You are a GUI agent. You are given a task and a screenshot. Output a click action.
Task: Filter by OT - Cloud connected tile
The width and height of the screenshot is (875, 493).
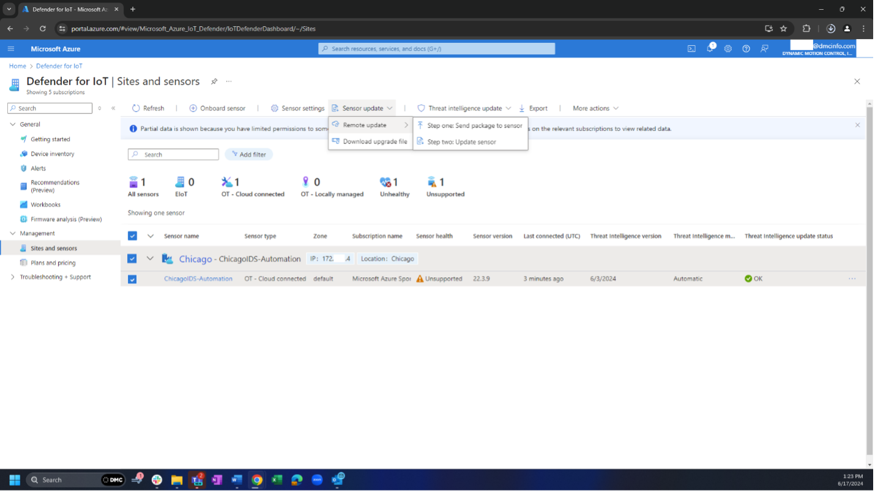[253, 187]
